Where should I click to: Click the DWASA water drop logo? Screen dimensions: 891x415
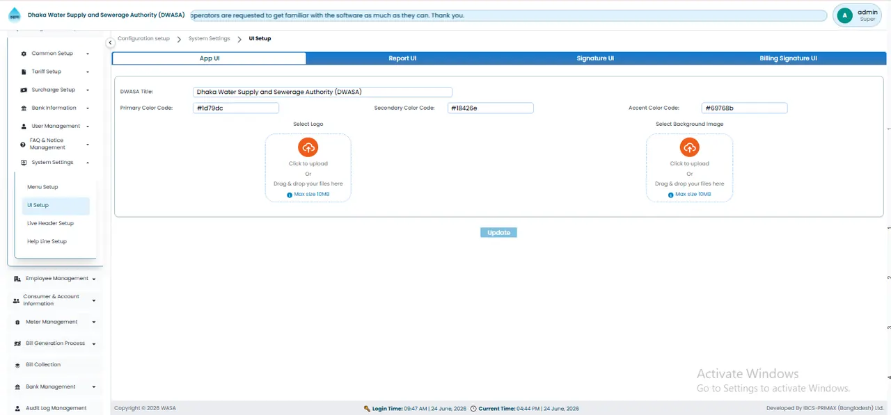pos(15,15)
